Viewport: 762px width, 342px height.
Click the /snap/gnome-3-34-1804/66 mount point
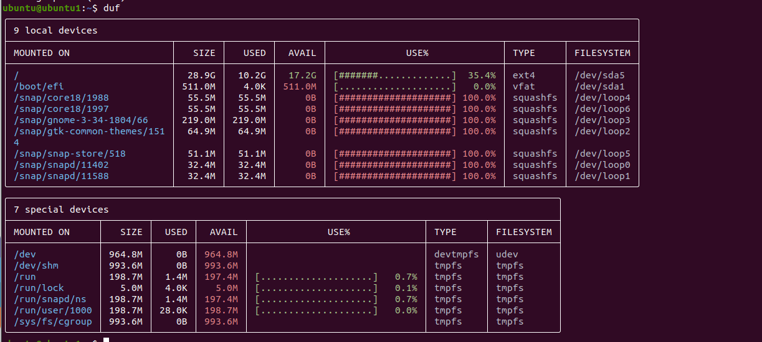coord(81,120)
